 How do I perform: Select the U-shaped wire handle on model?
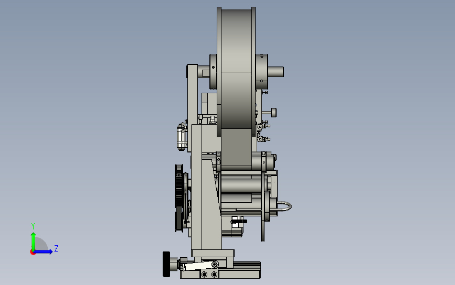(284, 206)
